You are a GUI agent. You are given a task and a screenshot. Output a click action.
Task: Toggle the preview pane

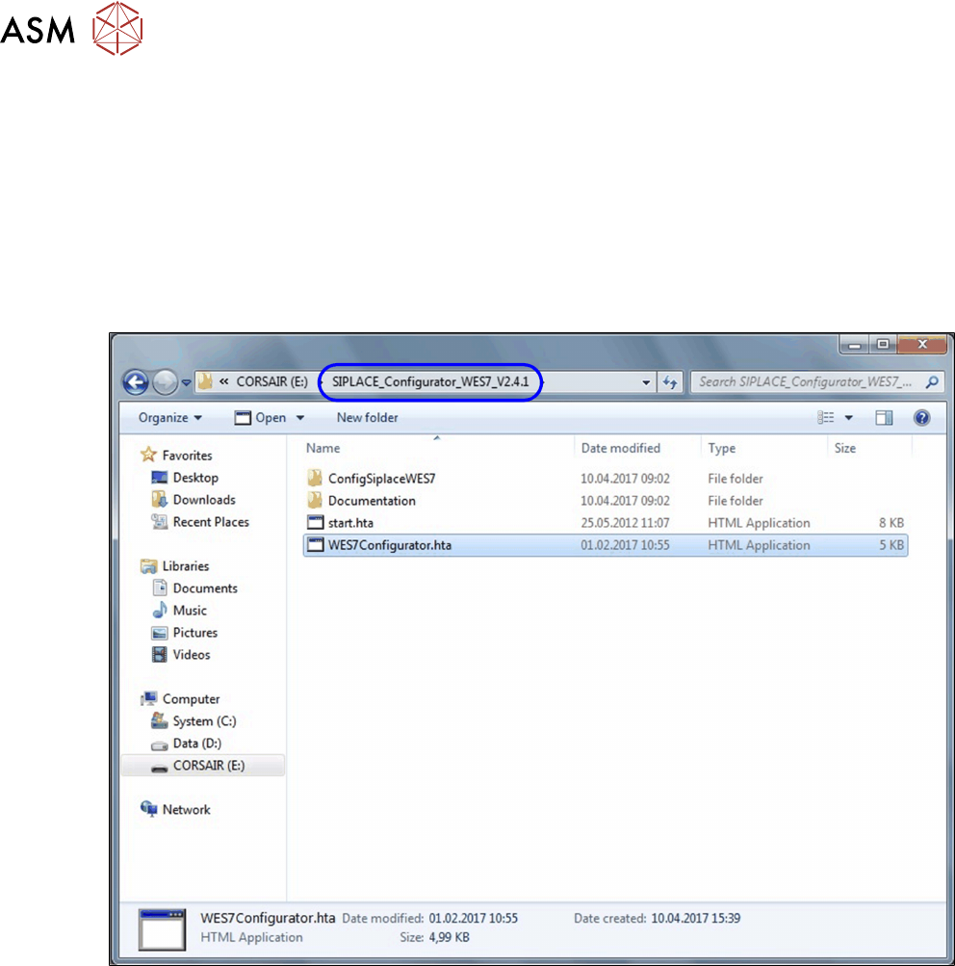(884, 418)
